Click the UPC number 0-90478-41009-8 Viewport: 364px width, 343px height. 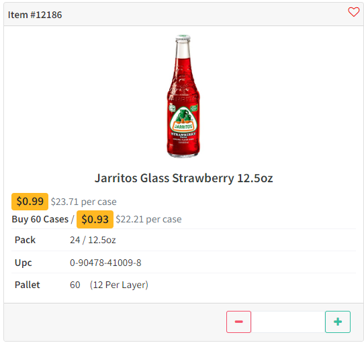click(105, 263)
